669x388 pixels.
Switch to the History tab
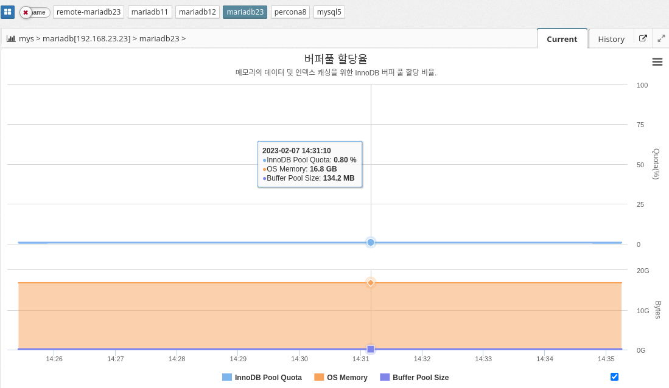pyautogui.click(x=611, y=39)
